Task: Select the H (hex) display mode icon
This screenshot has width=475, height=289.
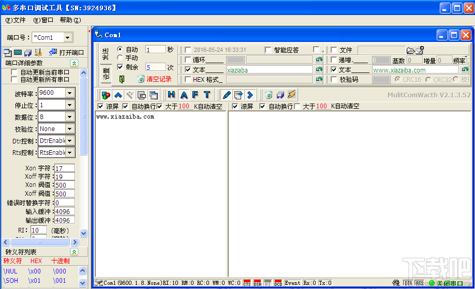Action: [171, 95]
